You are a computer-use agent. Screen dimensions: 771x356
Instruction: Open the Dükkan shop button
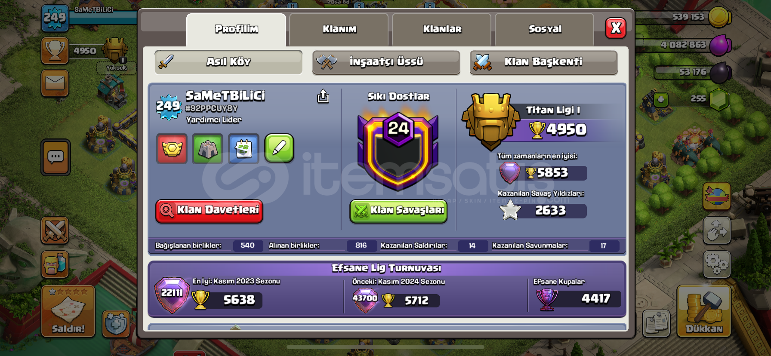click(704, 311)
